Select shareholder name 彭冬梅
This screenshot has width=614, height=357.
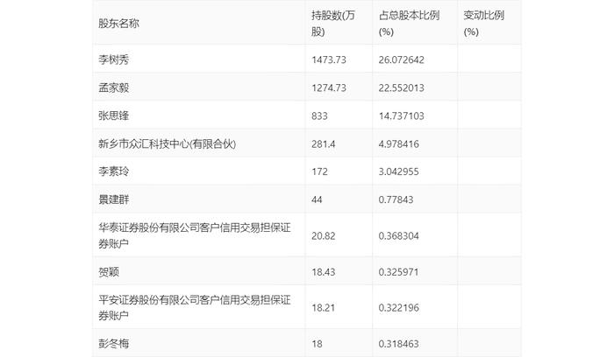coord(113,344)
